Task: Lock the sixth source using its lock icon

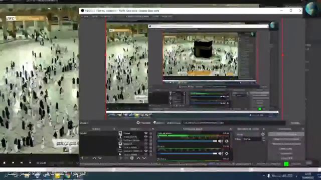Action: (x=150, y=151)
